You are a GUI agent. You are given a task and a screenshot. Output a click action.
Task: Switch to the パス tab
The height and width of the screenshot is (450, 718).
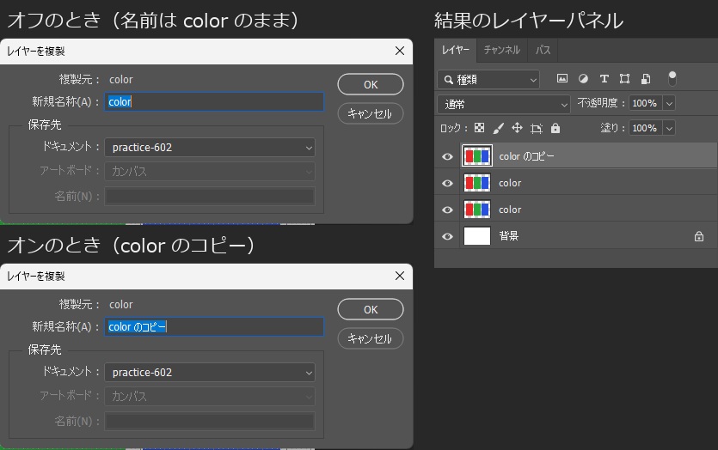coord(543,50)
